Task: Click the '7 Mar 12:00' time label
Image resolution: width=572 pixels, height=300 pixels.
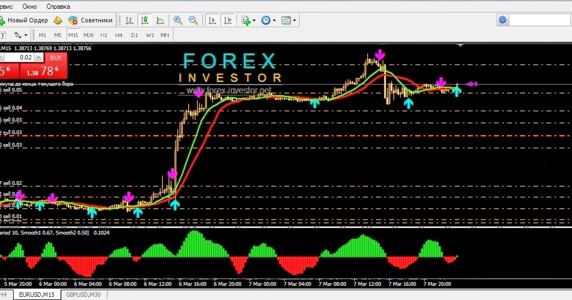Action: (x=367, y=284)
